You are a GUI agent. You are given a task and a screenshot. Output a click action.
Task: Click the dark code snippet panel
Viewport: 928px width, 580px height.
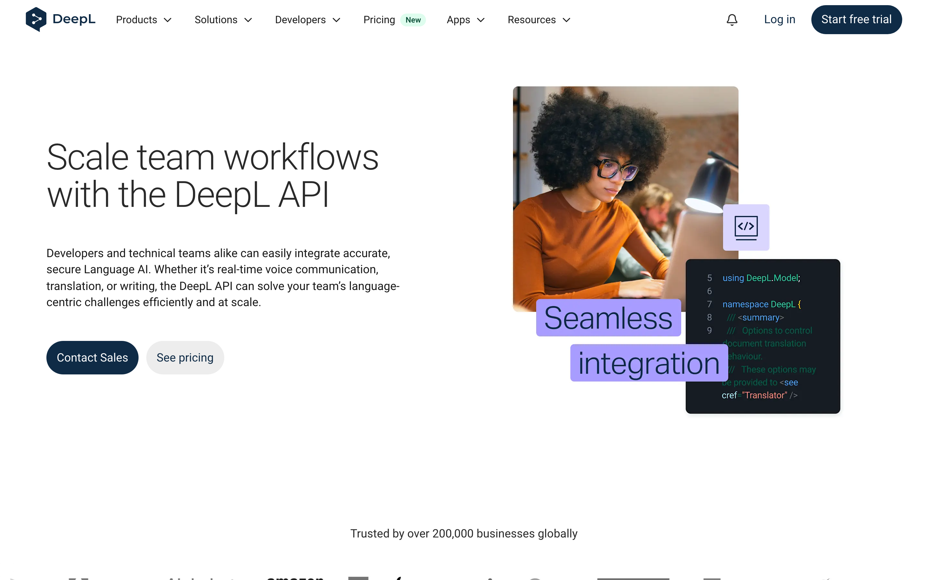click(763, 336)
